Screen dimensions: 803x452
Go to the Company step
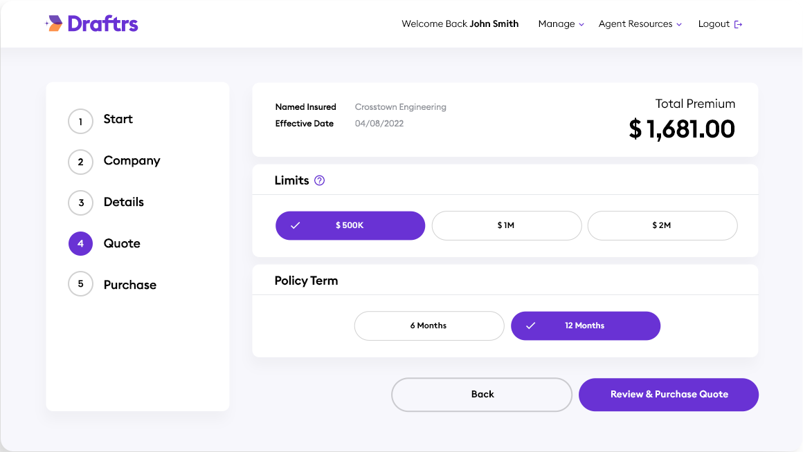[132, 160]
